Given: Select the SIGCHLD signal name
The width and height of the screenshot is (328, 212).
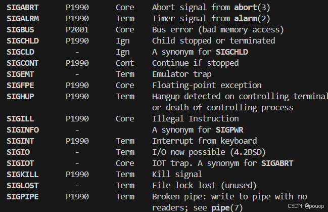Looking at the screenshot, I should 23,41.
